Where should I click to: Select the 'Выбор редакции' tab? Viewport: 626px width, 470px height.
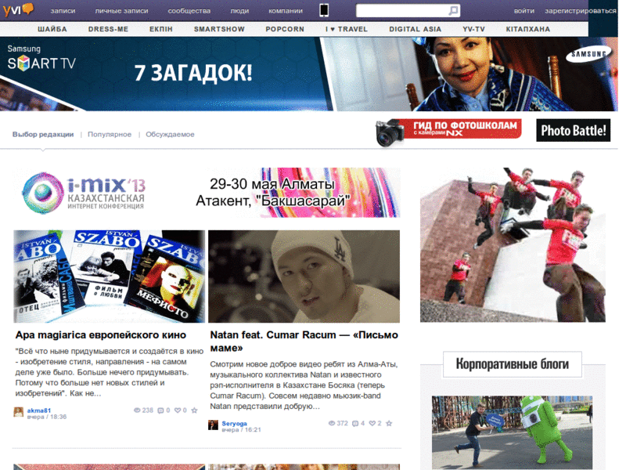click(43, 134)
